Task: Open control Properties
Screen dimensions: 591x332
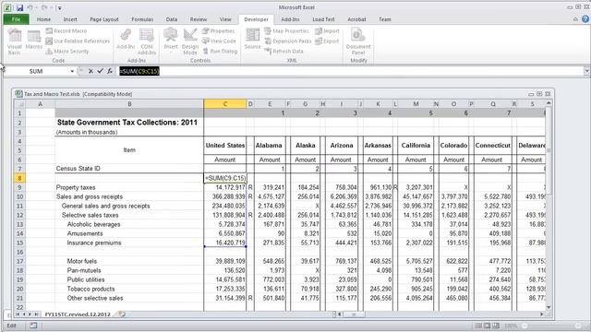Action: tap(219, 30)
